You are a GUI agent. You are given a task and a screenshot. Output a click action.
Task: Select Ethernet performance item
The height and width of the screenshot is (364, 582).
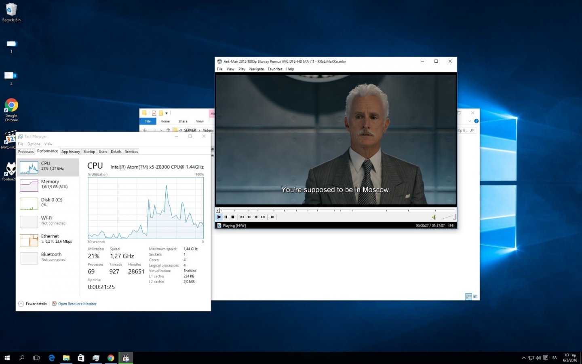tap(48, 240)
